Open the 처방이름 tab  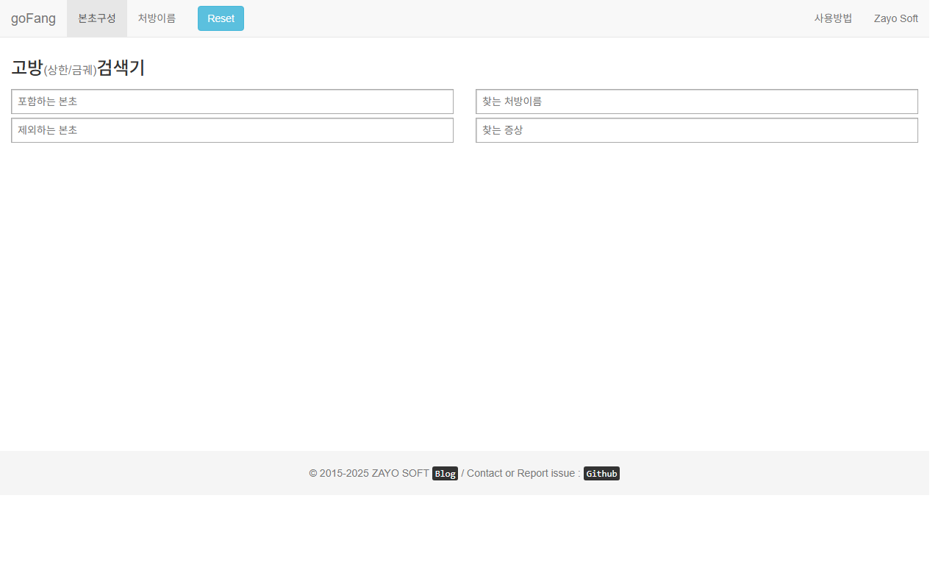157,18
